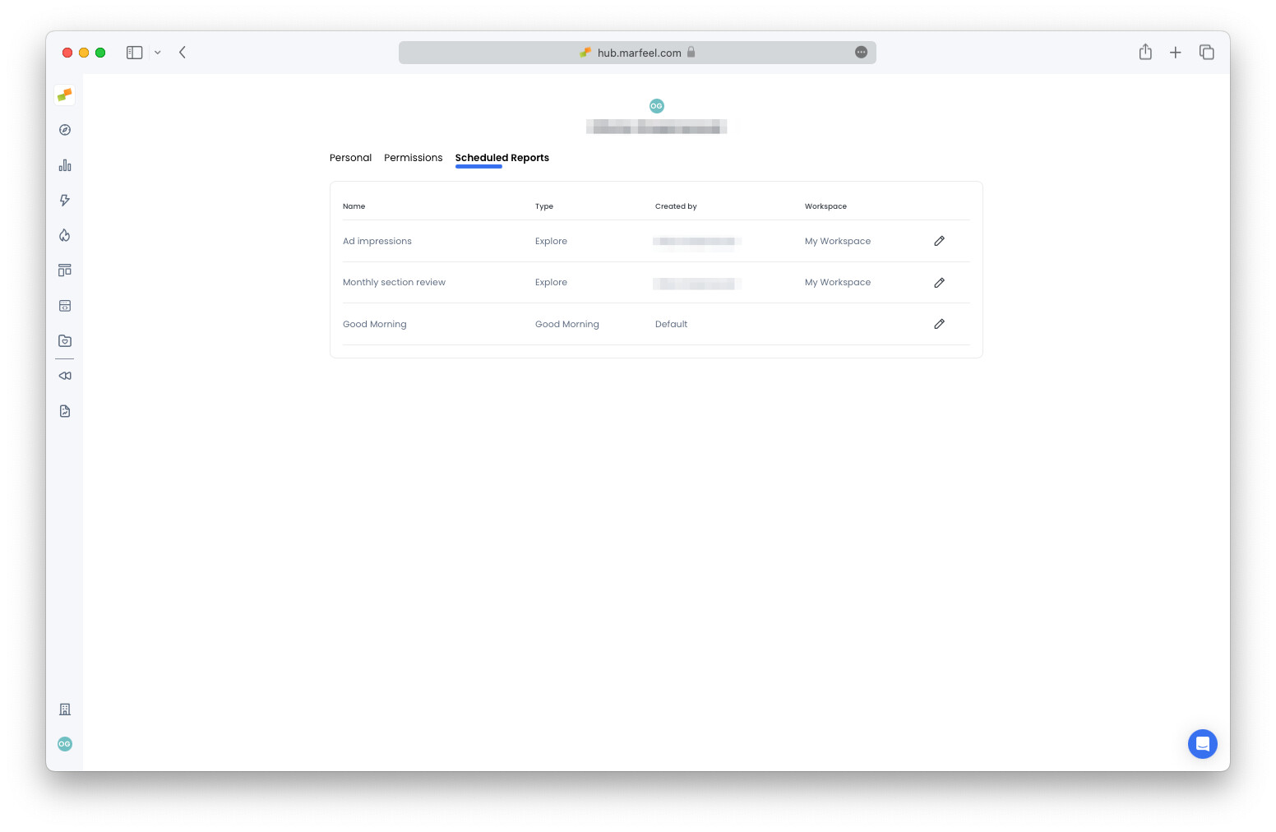Open the dashboards layout icon
Viewport: 1276px width, 832px height.
64,270
